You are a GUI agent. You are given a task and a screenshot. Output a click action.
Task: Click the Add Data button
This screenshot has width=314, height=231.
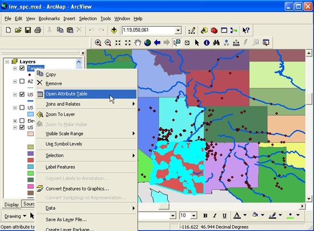[x=114, y=30]
